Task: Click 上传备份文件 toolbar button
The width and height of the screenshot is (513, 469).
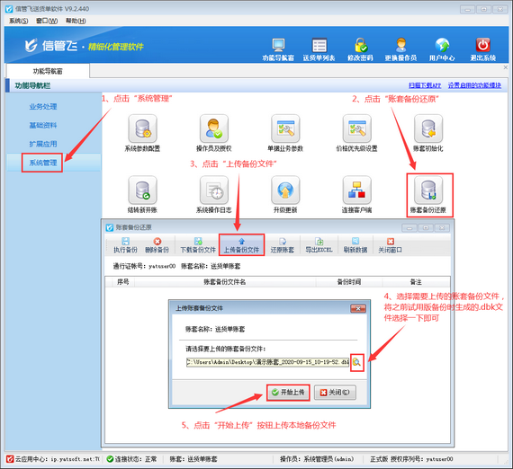Action: pos(241,245)
